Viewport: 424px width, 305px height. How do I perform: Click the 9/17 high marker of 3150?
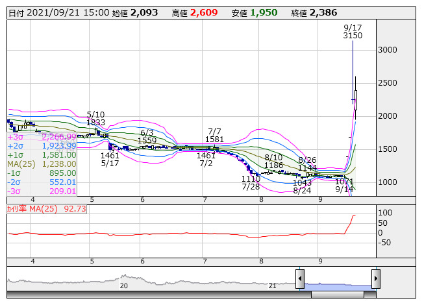point(353,36)
